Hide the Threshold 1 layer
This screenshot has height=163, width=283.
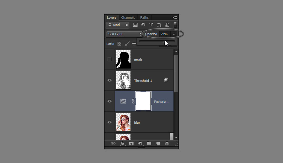(110, 80)
